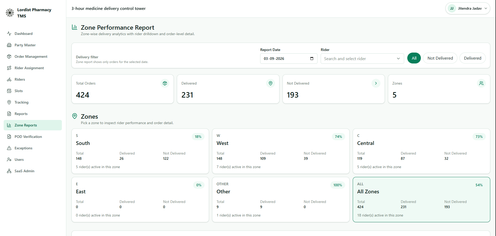Select the East zone card
This screenshot has width=496, height=236.
pyautogui.click(x=140, y=200)
